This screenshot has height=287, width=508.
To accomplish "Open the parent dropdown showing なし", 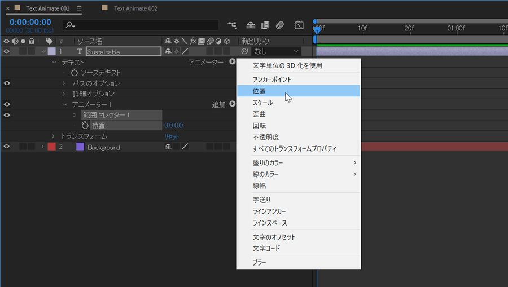I will pos(277,51).
